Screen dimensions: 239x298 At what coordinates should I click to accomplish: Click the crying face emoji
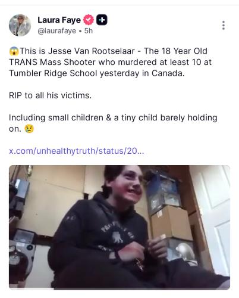(x=29, y=129)
